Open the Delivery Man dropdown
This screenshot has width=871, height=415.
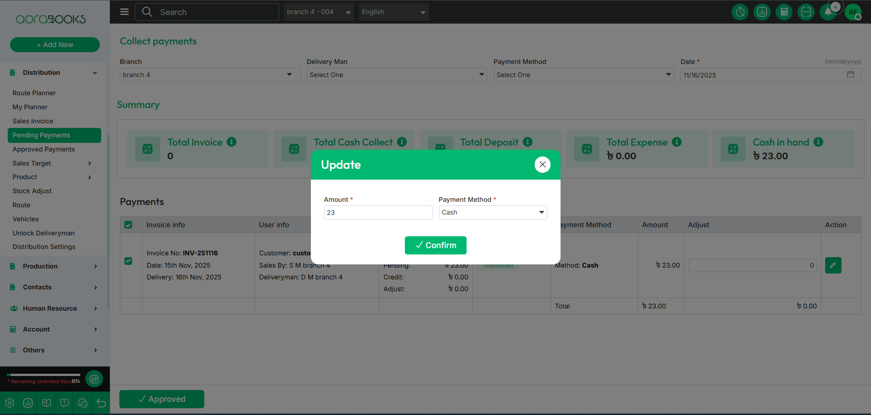pyautogui.click(x=397, y=75)
